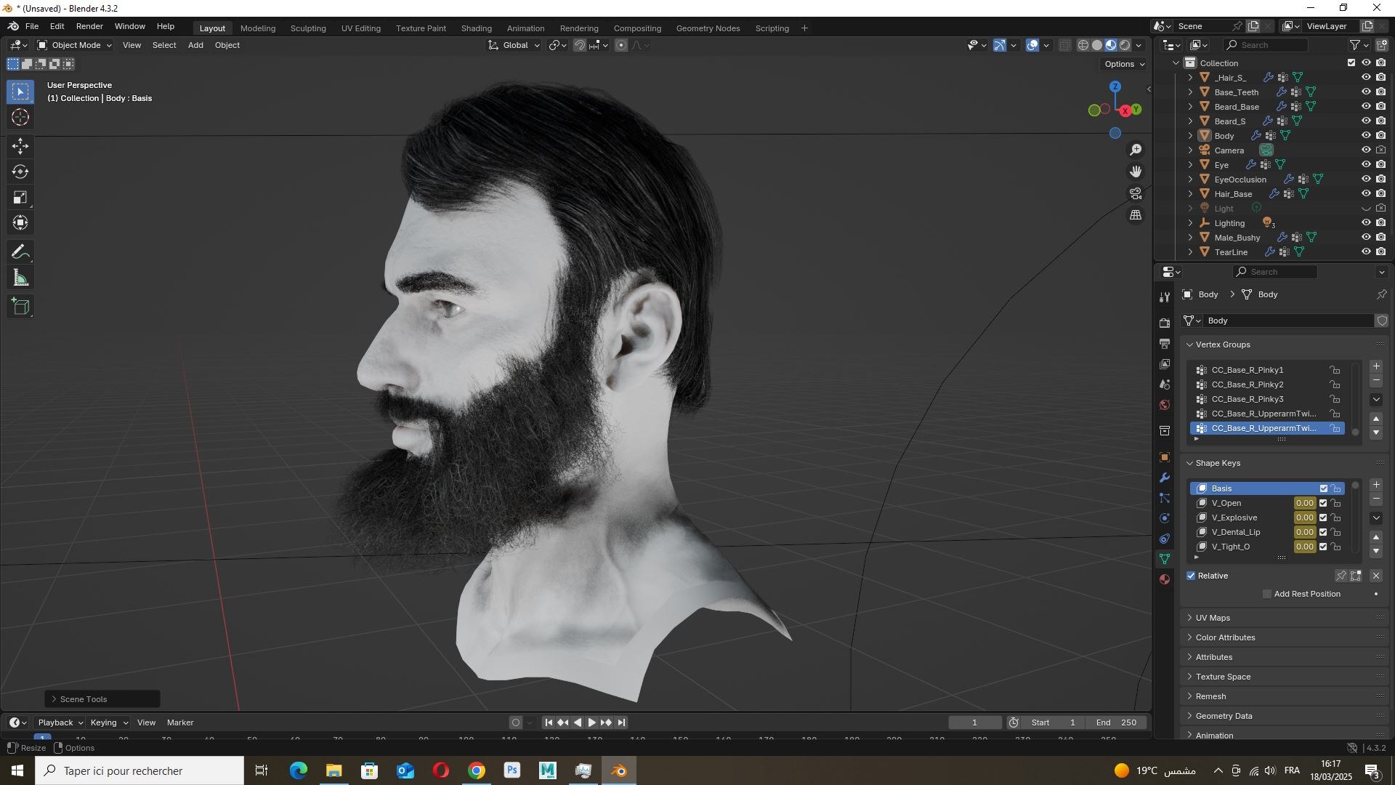This screenshot has height=785, width=1395.
Task: Expand the Beard_Base outliner item
Action: pyautogui.click(x=1190, y=107)
